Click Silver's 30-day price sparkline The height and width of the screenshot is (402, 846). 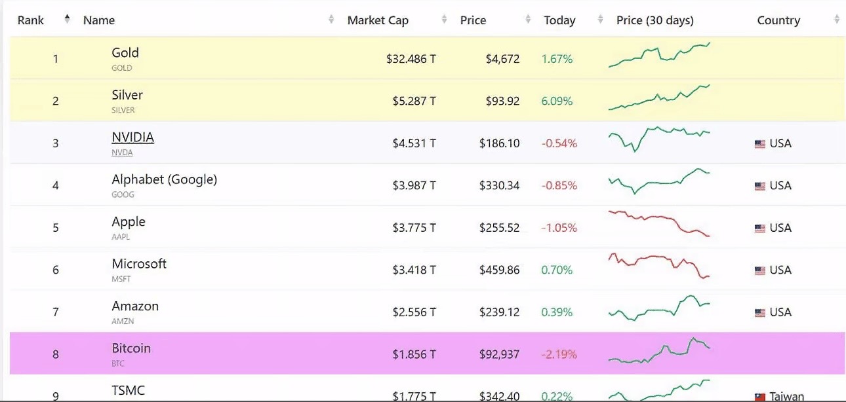tap(659, 98)
